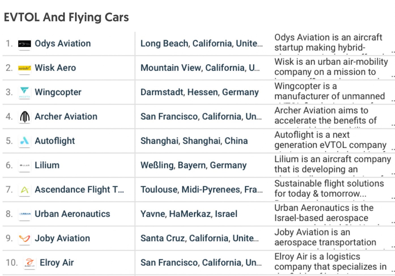Click the Elroy Air description text
This screenshot has width=395, height=276.
(330, 262)
